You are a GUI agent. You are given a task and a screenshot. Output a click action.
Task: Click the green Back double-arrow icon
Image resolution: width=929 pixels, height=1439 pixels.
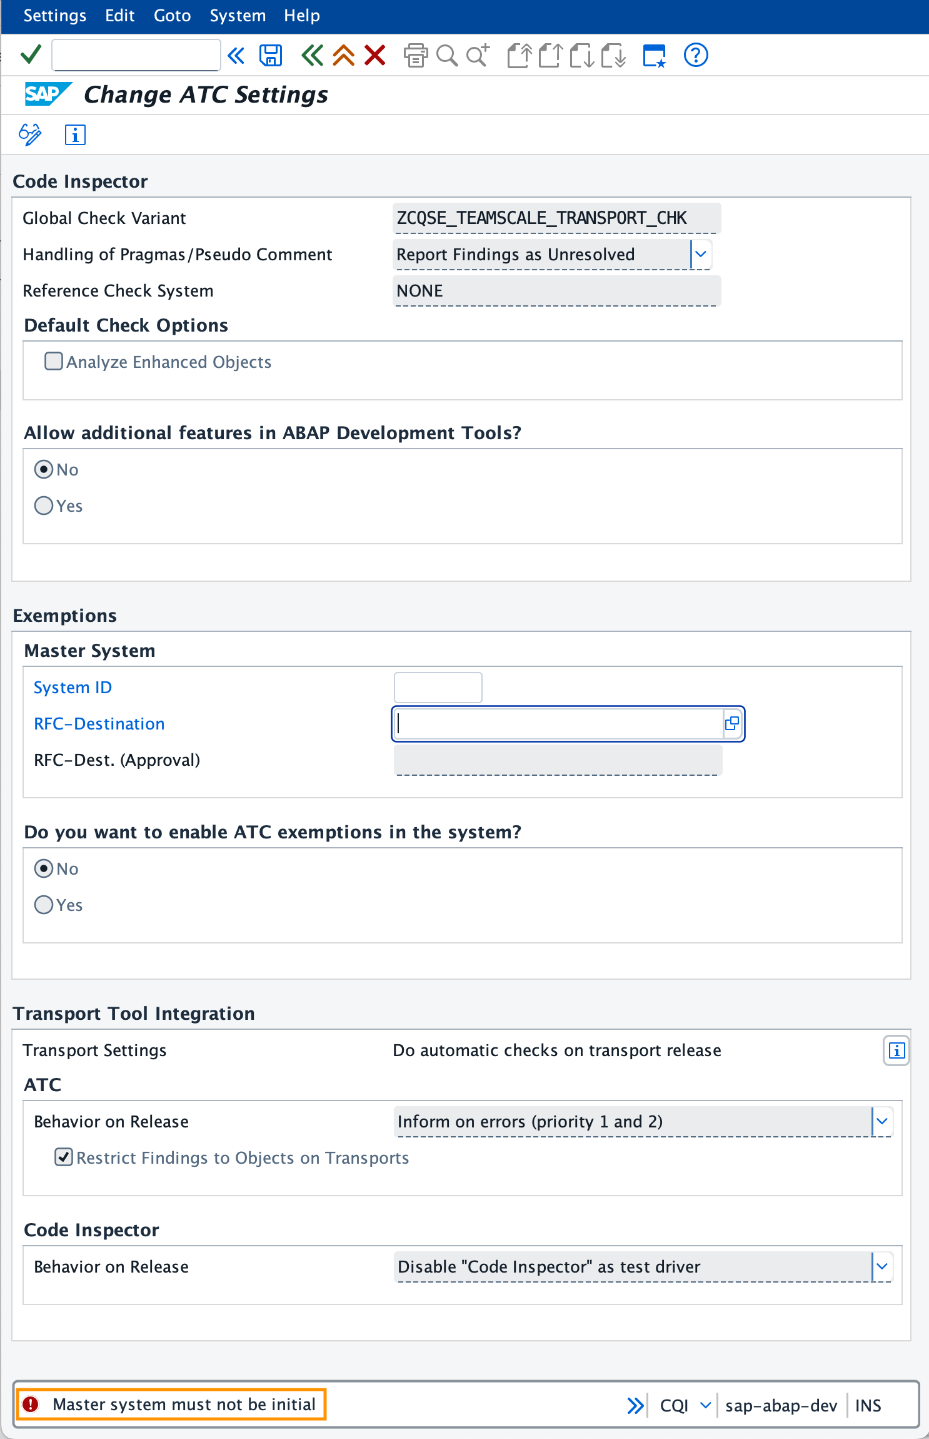[312, 56]
